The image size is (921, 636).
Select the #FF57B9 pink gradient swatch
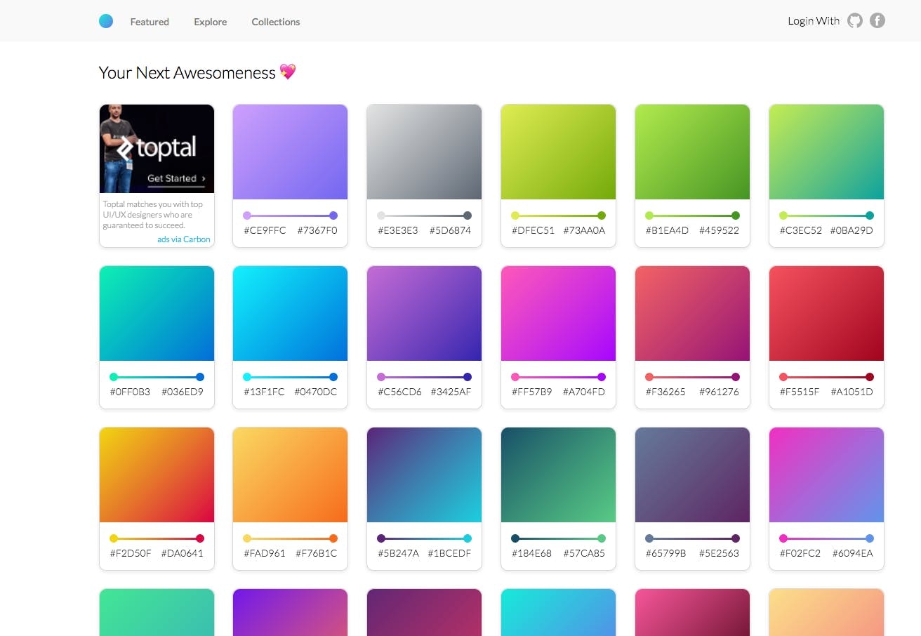tap(558, 312)
